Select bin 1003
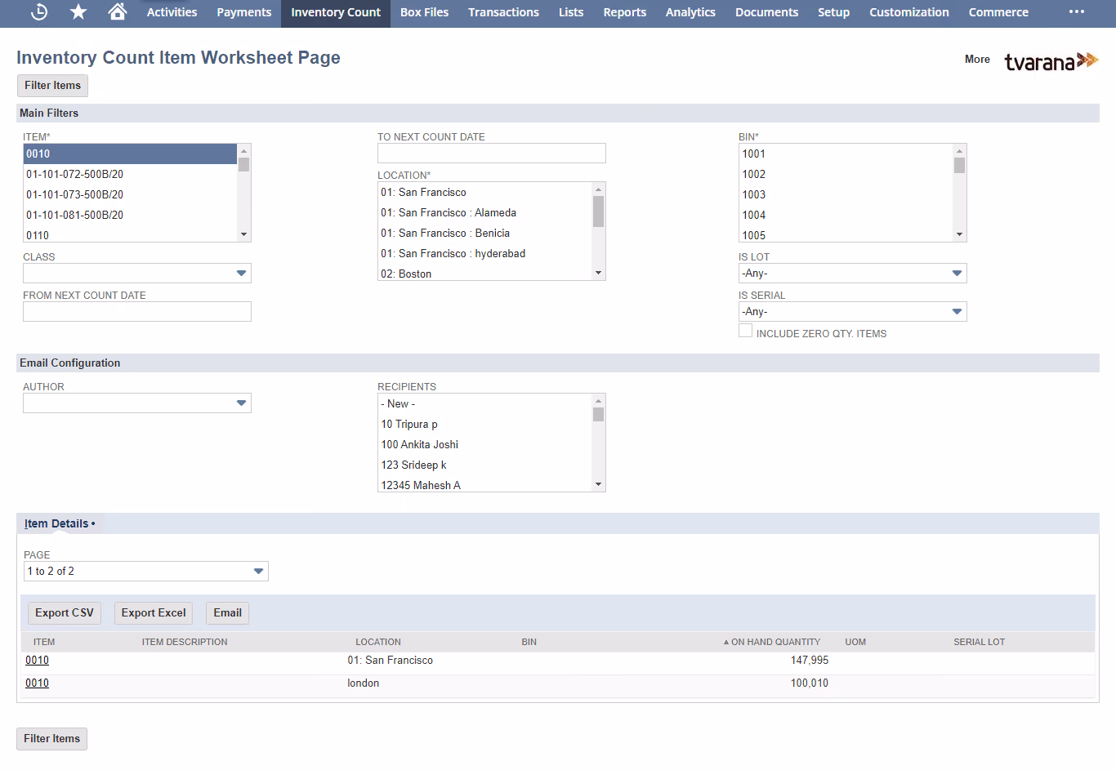This screenshot has width=1116, height=770. click(846, 194)
